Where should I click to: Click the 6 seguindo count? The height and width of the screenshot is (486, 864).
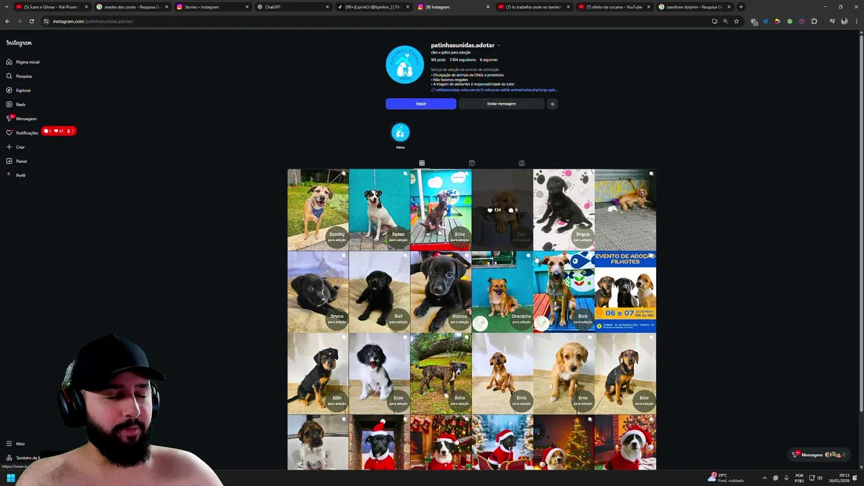489,60
